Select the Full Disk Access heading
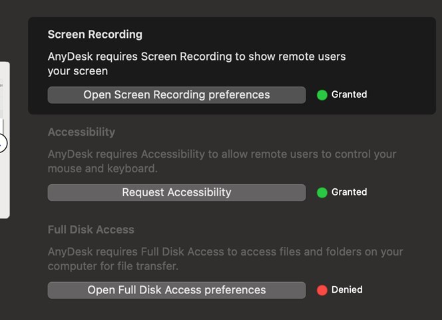The image size is (442, 320). point(91,230)
